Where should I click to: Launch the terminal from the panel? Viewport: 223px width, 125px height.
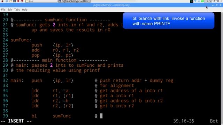(14, 1)
